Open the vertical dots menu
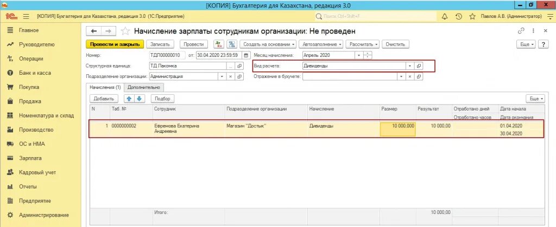The width and height of the screenshot is (556, 227). (533, 31)
